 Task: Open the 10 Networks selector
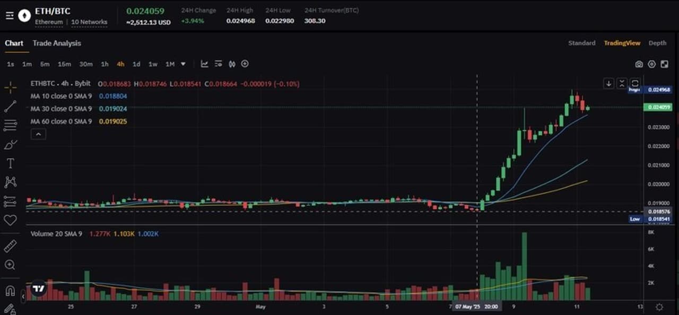[89, 22]
